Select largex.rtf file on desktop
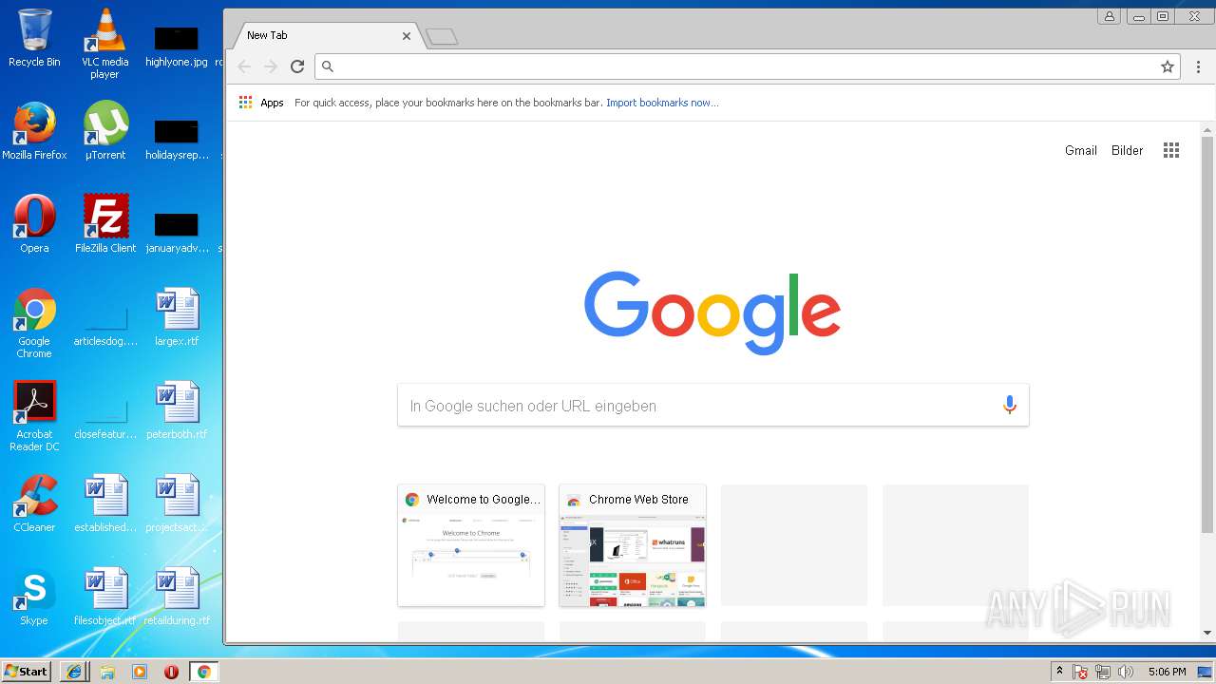 [x=177, y=317]
